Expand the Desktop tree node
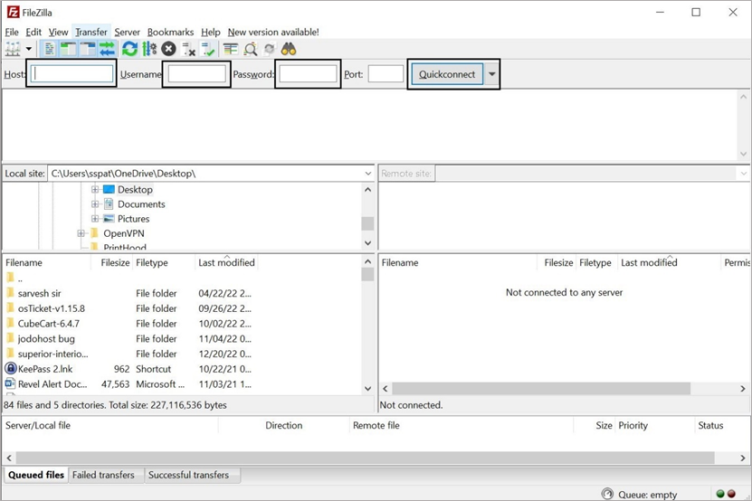The image size is (752, 501). [x=95, y=189]
